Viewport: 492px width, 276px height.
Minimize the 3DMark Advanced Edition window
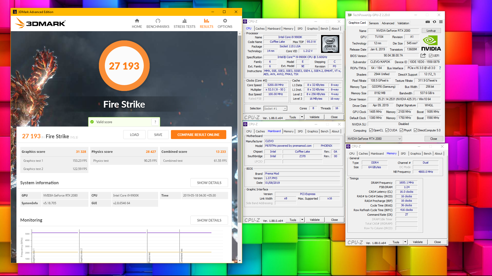[212, 12]
